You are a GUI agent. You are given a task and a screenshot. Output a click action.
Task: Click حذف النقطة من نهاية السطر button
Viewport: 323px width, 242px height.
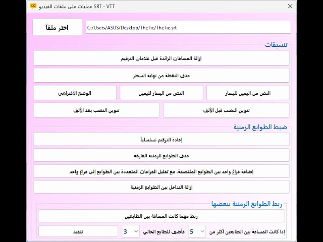[x=161, y=76]
